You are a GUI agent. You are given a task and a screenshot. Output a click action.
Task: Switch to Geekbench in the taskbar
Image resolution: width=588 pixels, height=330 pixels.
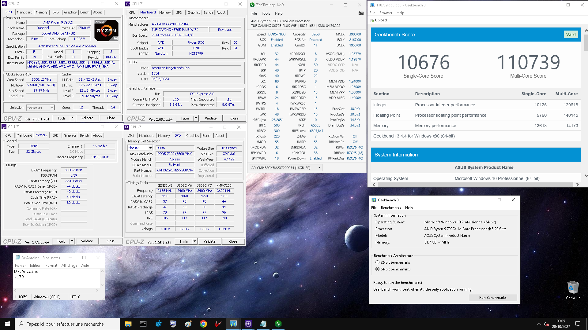(233, 324)
